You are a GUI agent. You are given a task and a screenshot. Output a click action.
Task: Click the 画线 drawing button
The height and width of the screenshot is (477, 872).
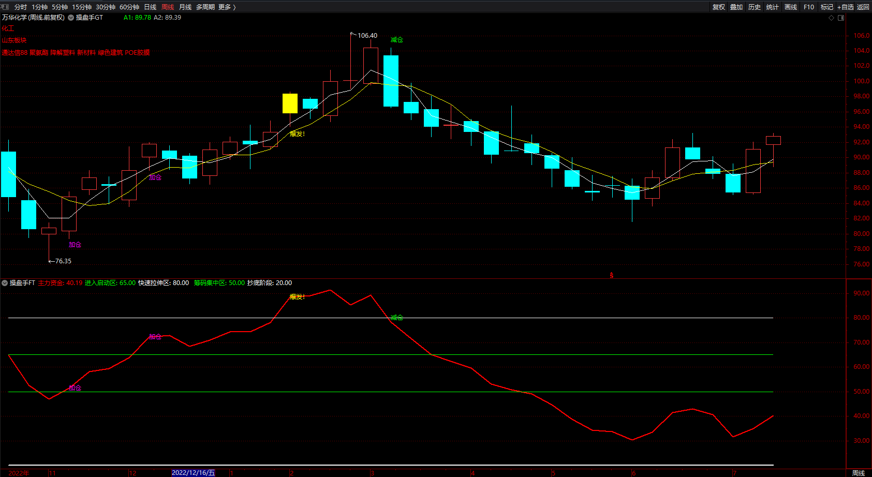tap(790, 7)
